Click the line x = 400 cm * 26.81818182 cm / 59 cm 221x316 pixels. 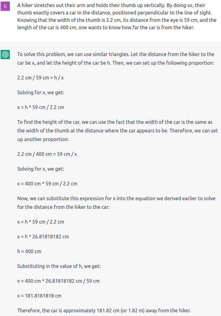59,281
